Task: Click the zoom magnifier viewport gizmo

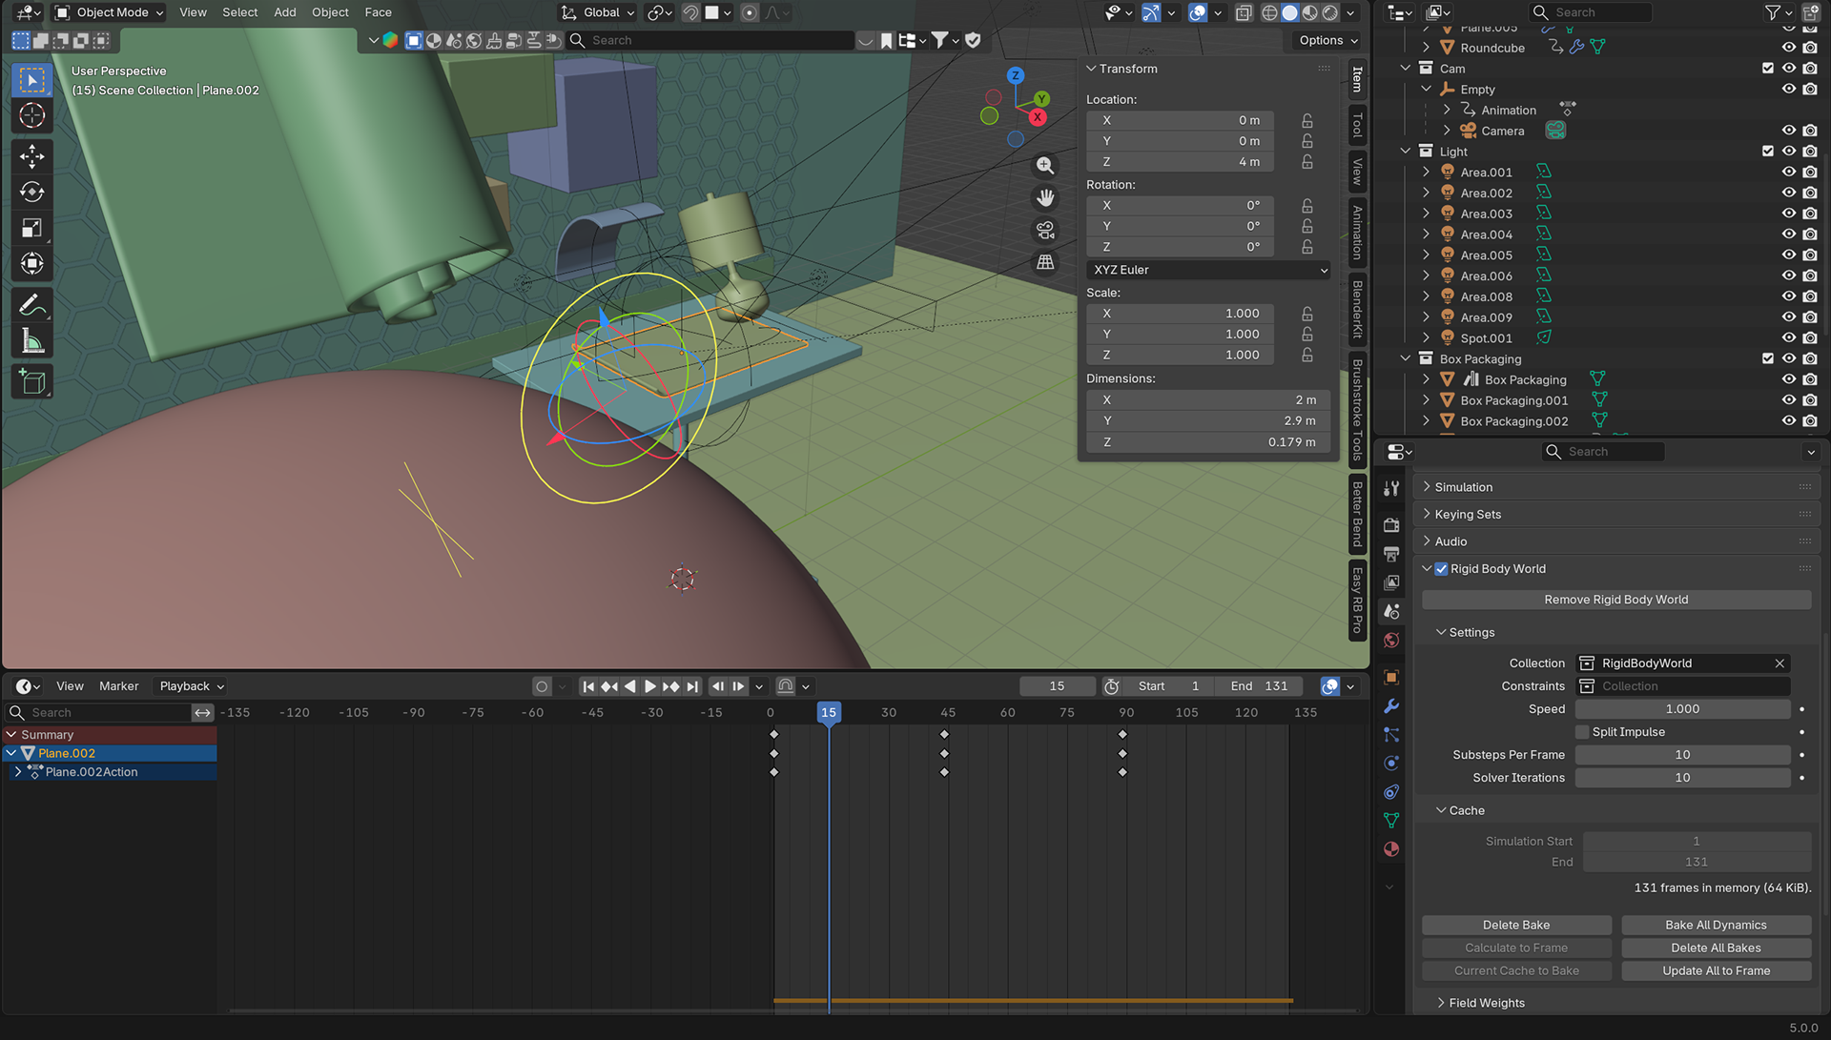Action: pos(1045,166)
